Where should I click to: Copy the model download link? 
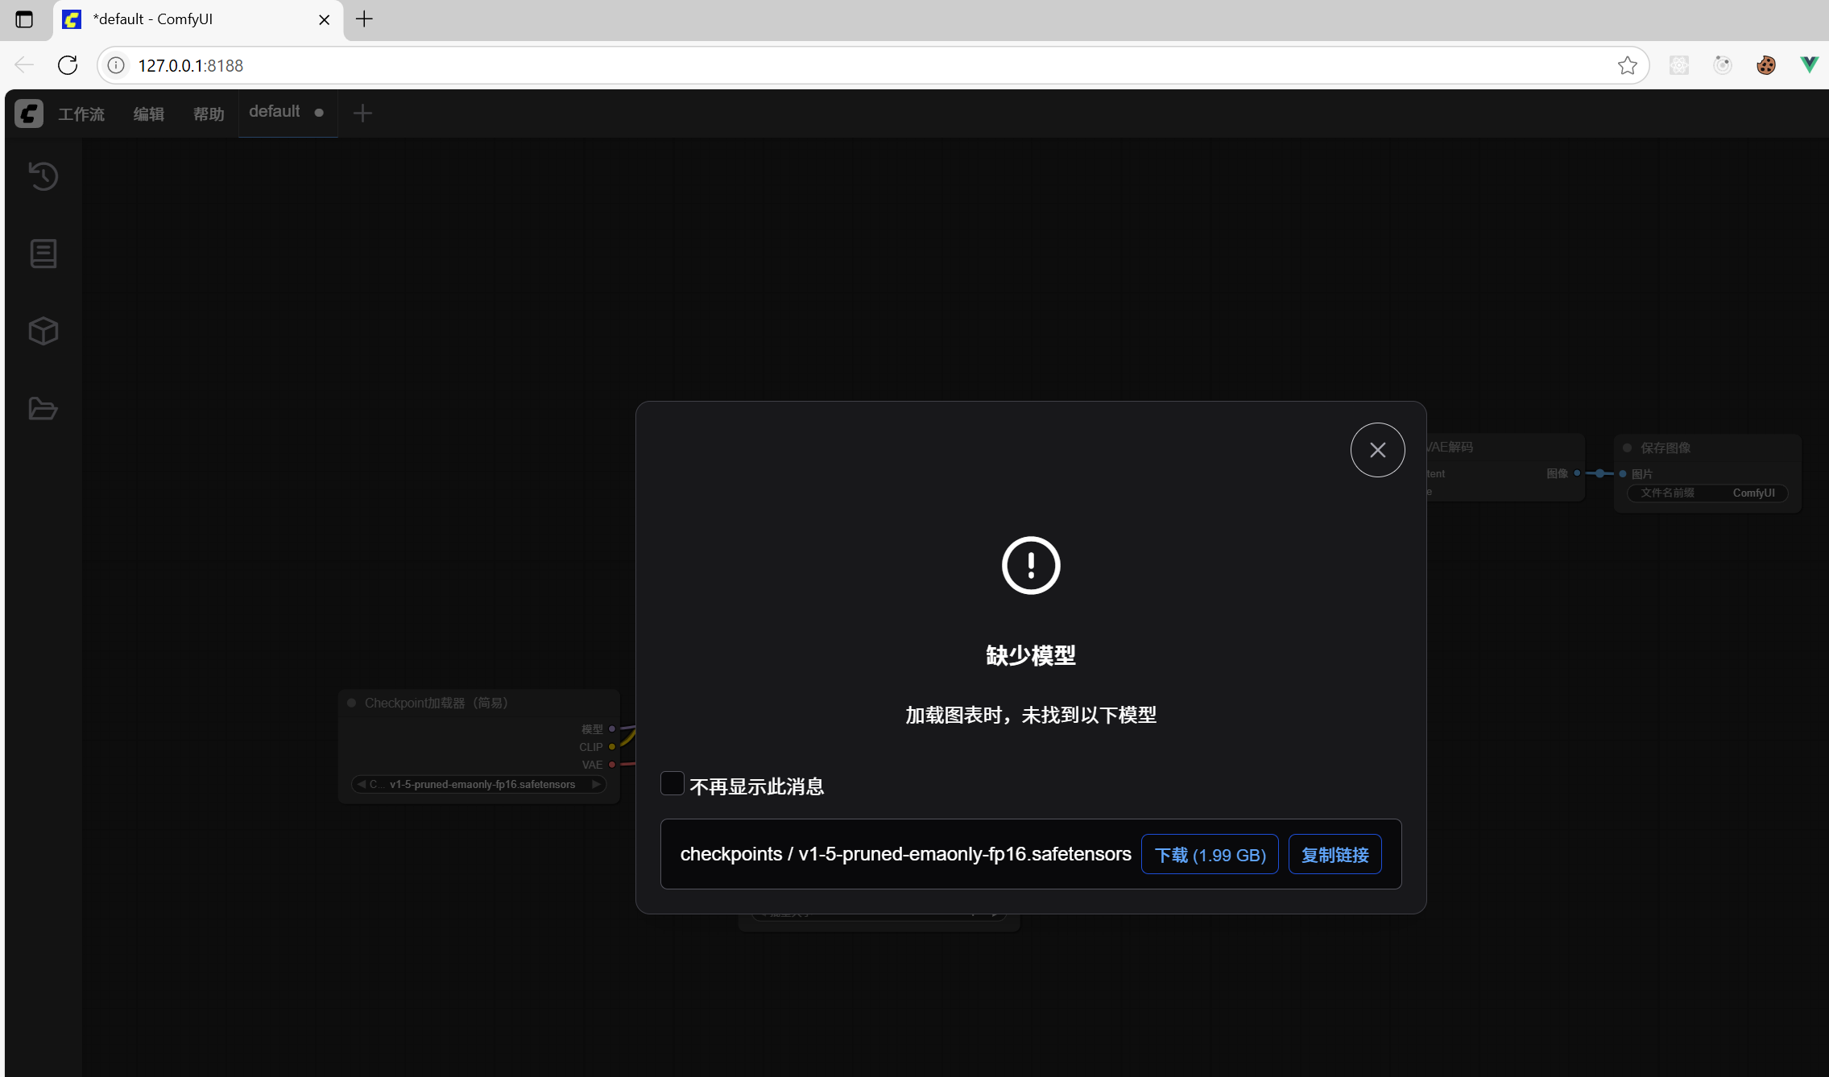pos(1335,854)
